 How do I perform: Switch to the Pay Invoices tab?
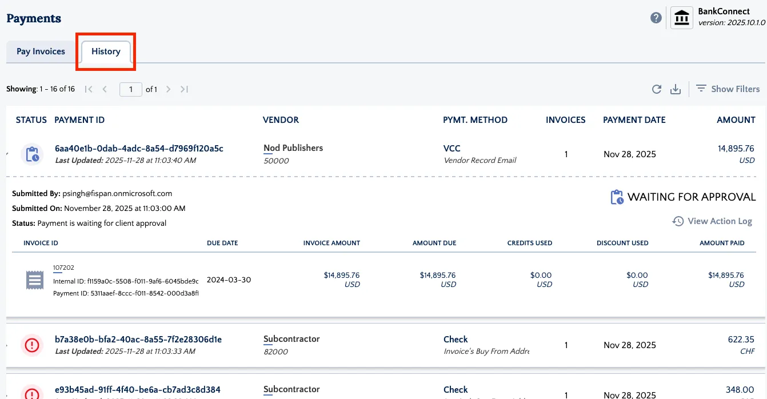click(x=41, y=51)
